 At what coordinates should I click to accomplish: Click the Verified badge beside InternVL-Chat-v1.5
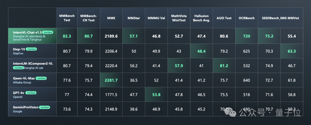[x=48, y=32]
